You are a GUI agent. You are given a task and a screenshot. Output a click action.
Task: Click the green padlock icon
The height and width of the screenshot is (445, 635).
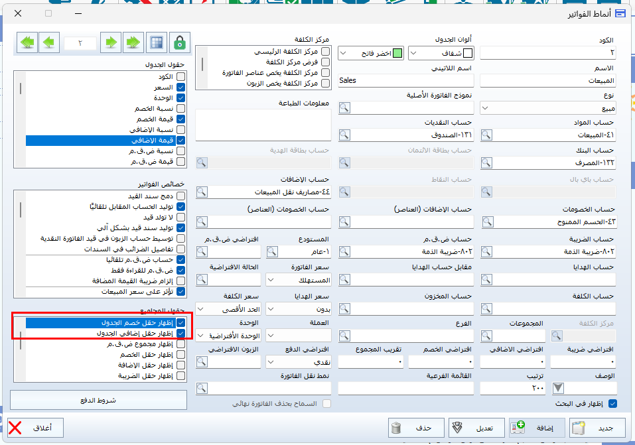tap(179, 42)
